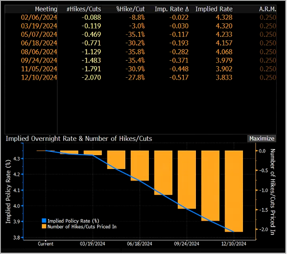287x254 pixels.
Task: Click the -35.4% hike/cut probability
Action: tap(135, 60)
